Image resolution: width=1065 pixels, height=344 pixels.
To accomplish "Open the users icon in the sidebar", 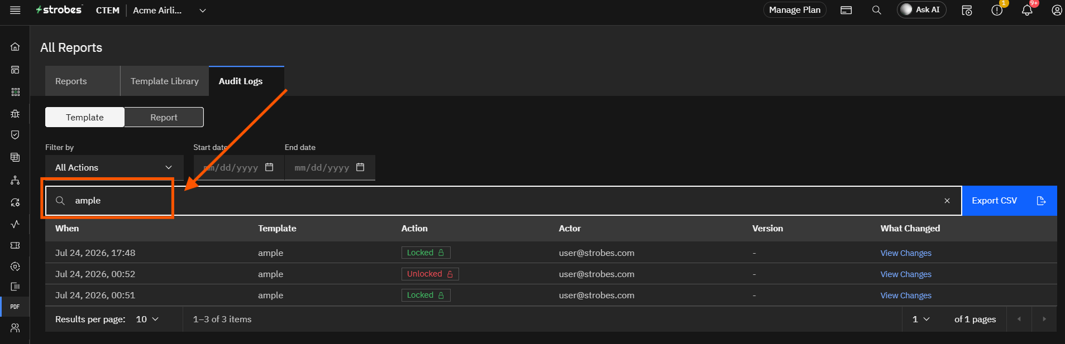I will click(x=15, y=328).
